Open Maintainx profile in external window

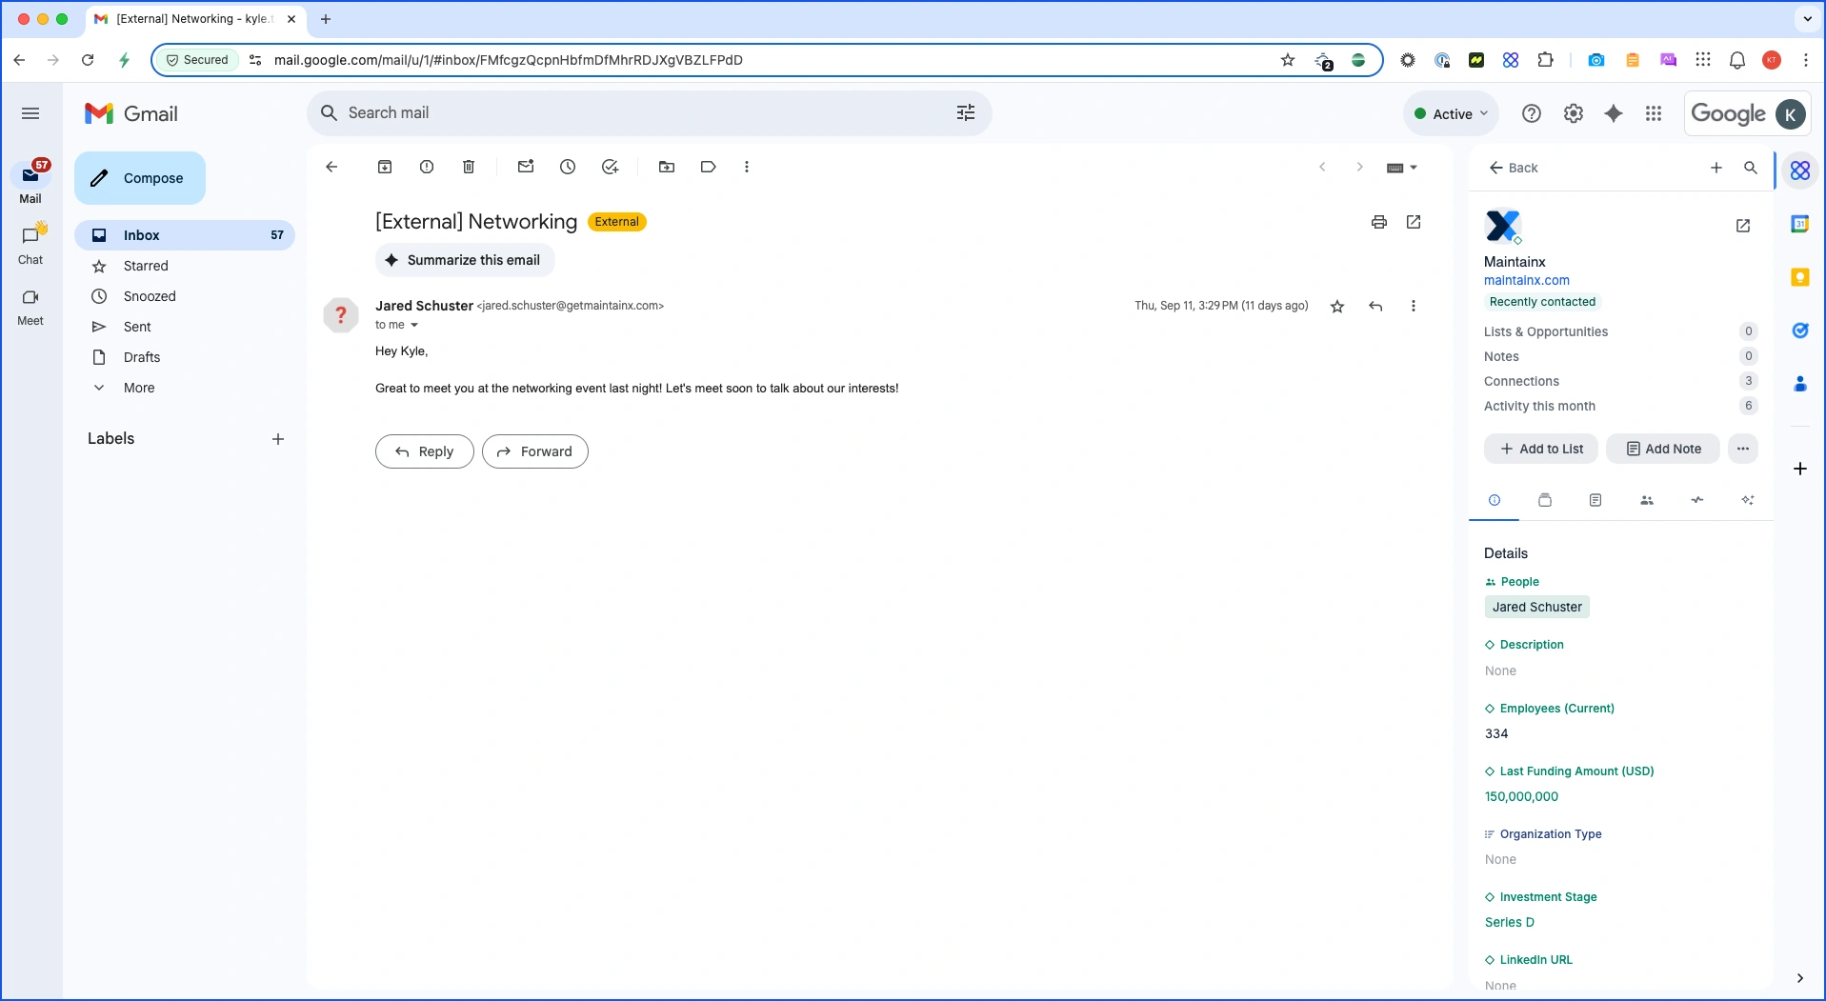1743,226
